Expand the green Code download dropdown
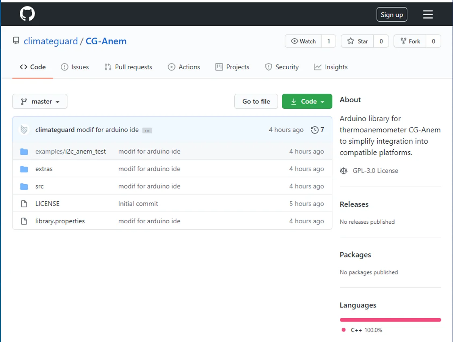 pos(307,101)
